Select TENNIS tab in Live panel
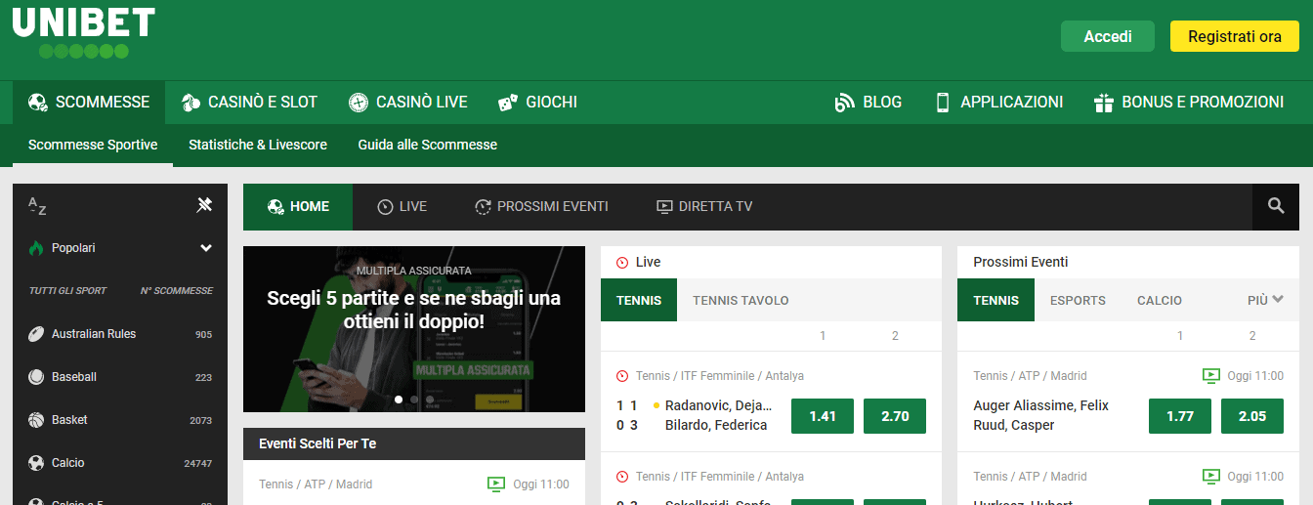 click(639, 300)
